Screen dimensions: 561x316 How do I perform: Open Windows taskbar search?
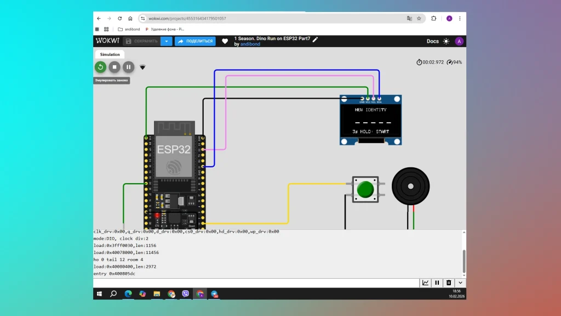point(113,294)
